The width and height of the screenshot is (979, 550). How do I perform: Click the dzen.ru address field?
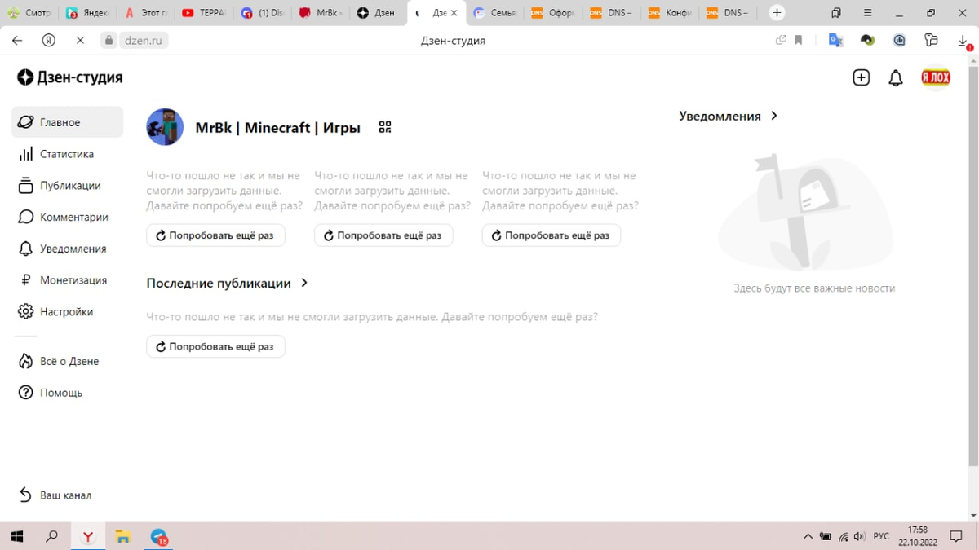click(144, 40)
